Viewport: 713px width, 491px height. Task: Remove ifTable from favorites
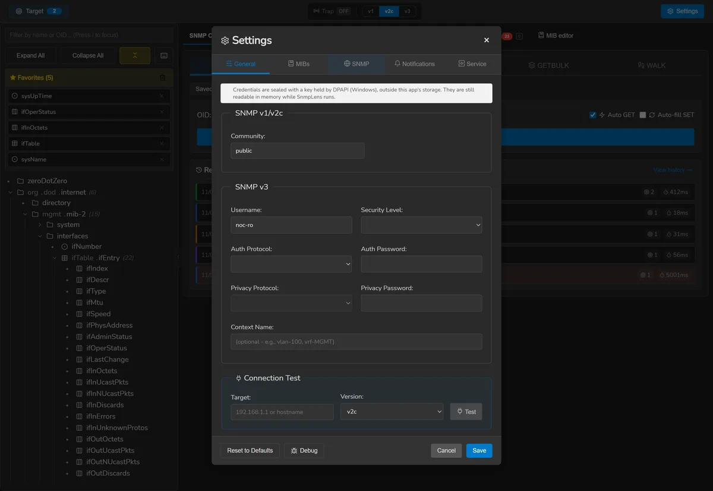click(x=162, y=143)
